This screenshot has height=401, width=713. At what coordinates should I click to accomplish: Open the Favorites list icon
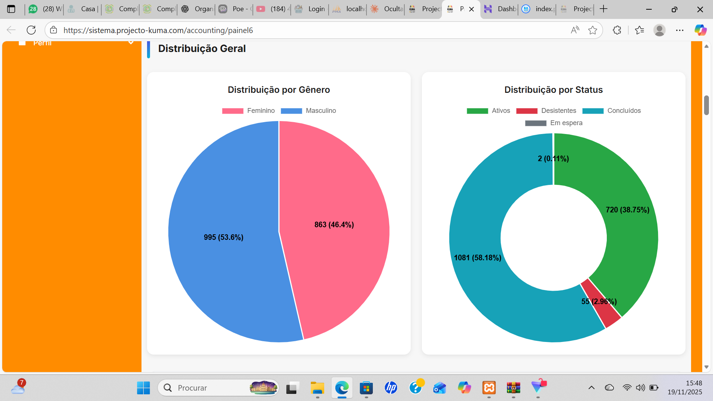point(639,30)
